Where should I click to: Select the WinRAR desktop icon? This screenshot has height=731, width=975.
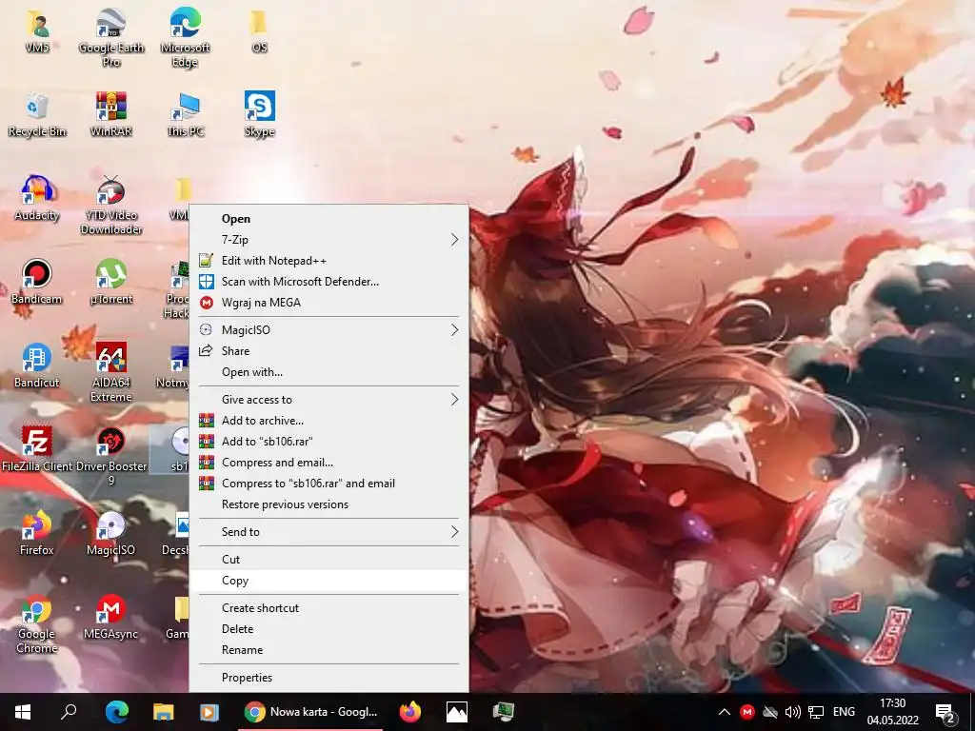click(x=111, y=114)
